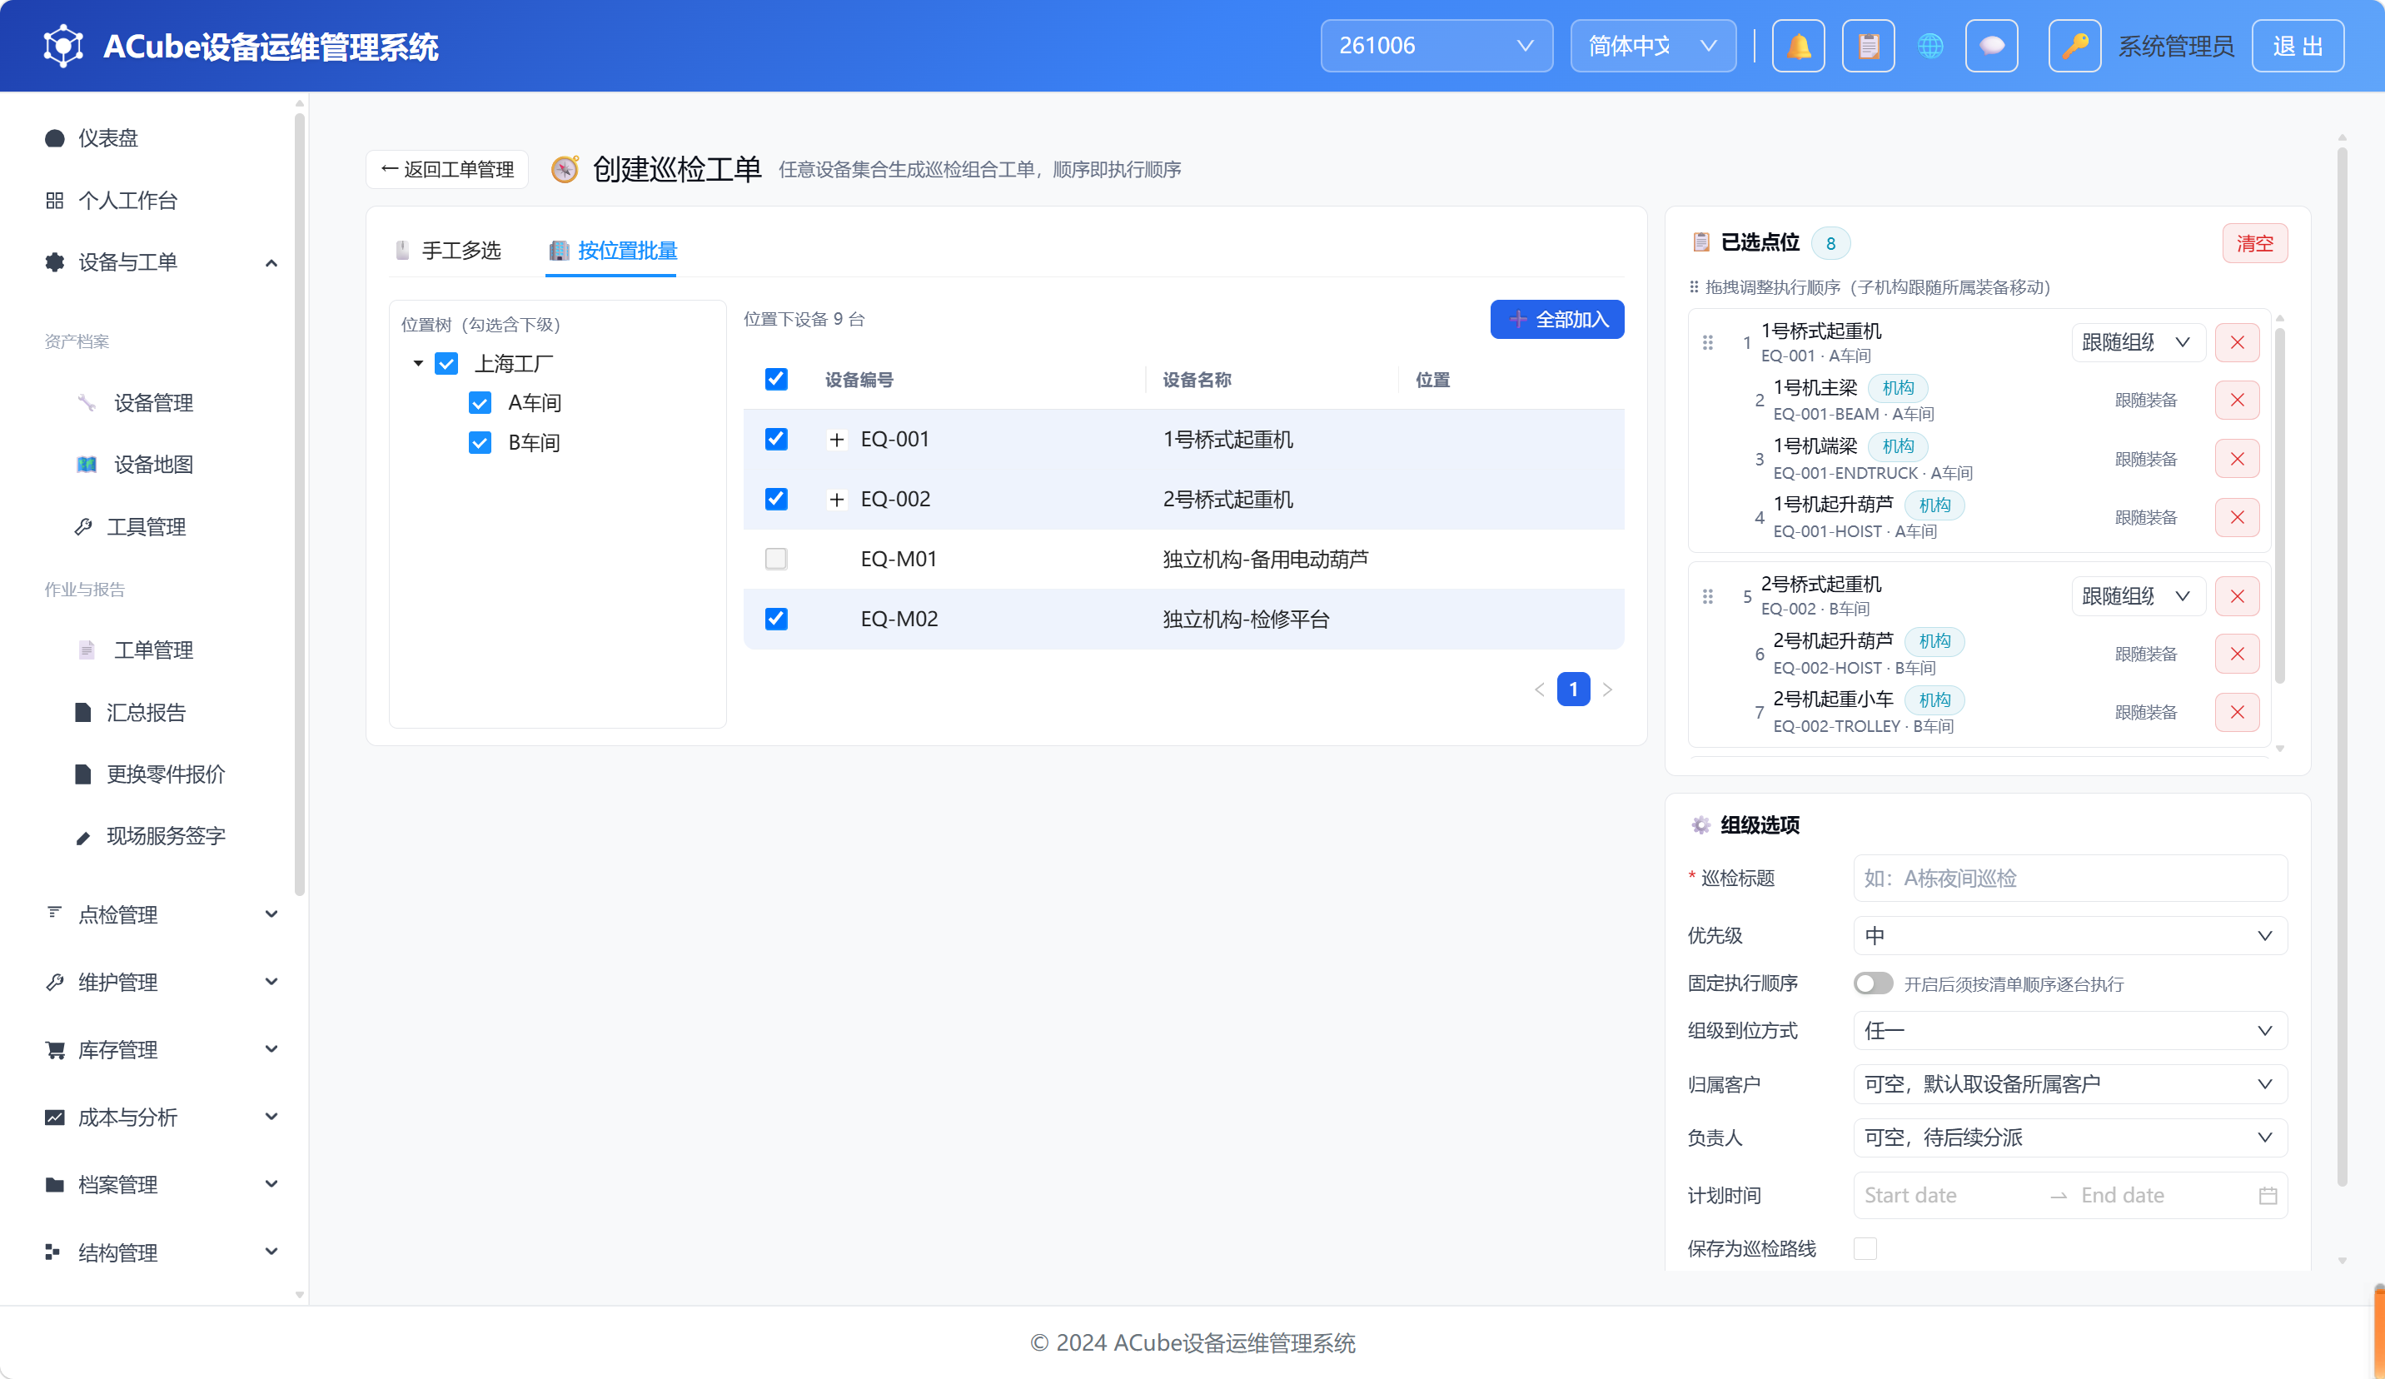This screenshot has width=2385, height=1379.
Task: Select the 按位置批量 tab
Action: pyautogui.click(x=612, y=251)
